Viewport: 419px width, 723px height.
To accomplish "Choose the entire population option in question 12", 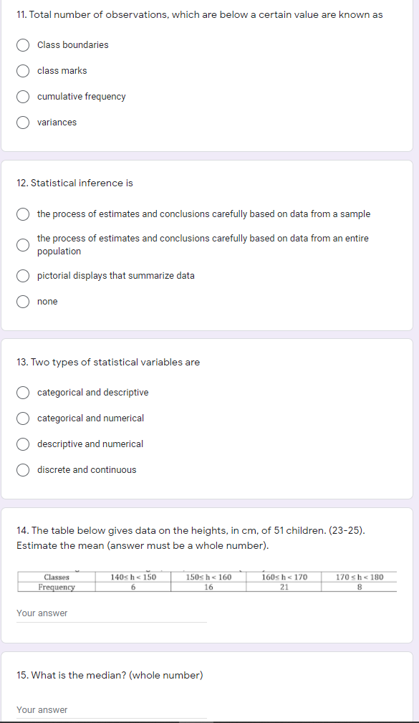I will [x=22, y=245].
